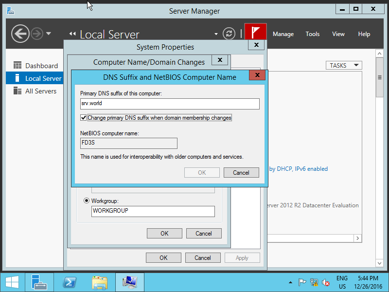Open the navigation history dropdown arrow
Screen dimensions: 389x292
point(48,34)
